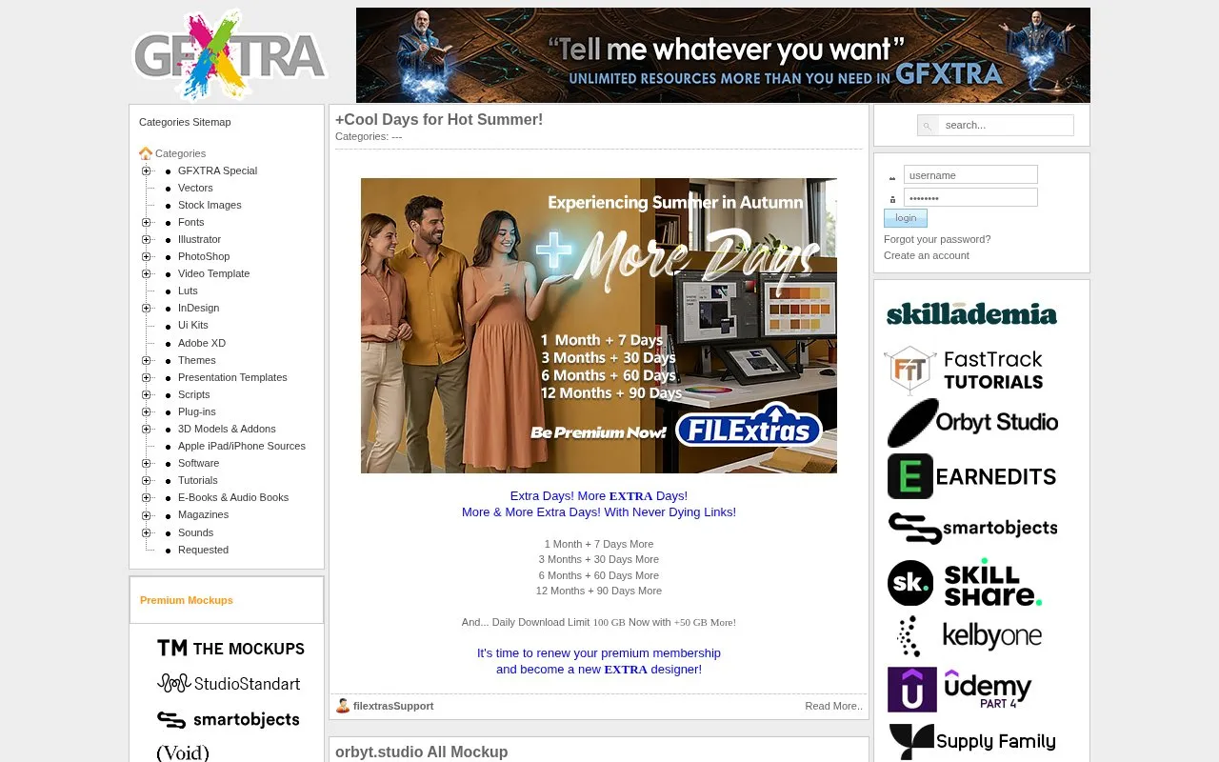Open the Ui Kits category
The height and width of the screenshot is (762, 1219).
coord(192,325)
